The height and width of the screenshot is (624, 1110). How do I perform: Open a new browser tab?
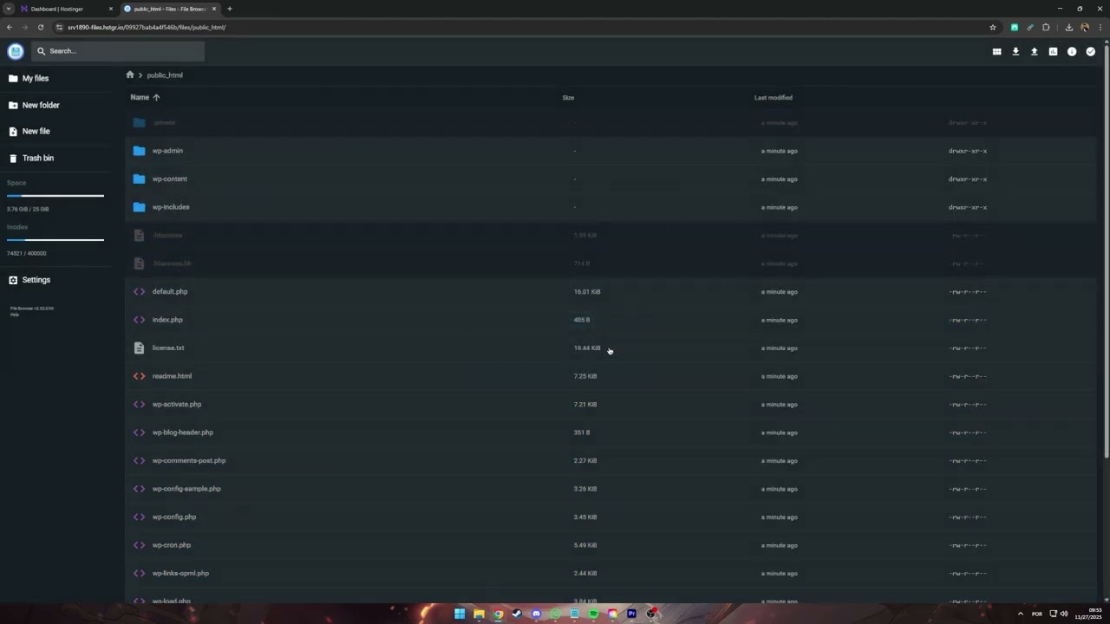[230, 9]
